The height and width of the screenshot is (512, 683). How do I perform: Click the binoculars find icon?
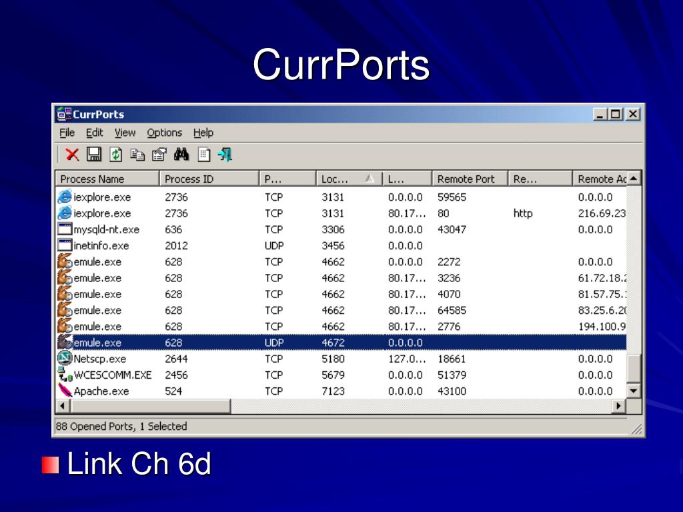click(x=181, y=154)
